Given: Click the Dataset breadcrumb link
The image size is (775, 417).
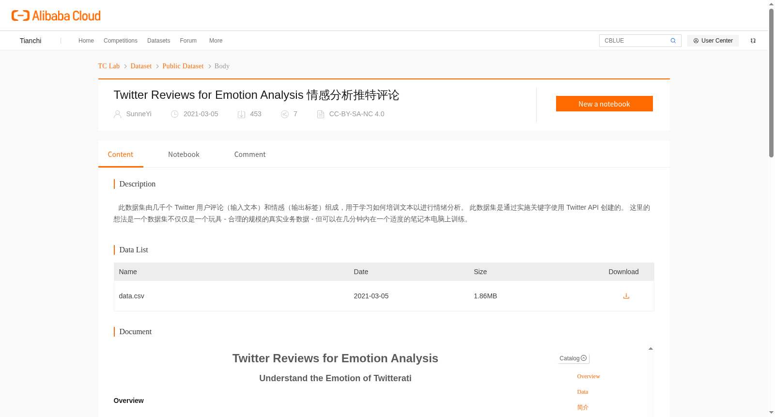Looking at the screenshot, I should coord(141,66).
